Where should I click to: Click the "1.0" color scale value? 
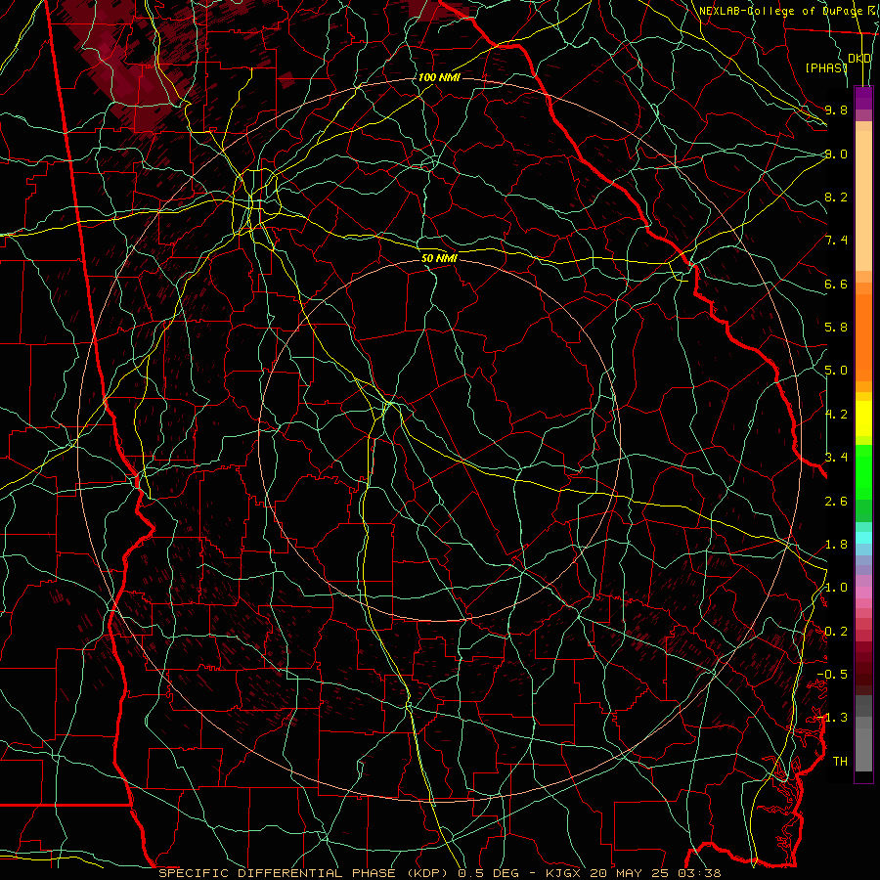click(836, 588)
